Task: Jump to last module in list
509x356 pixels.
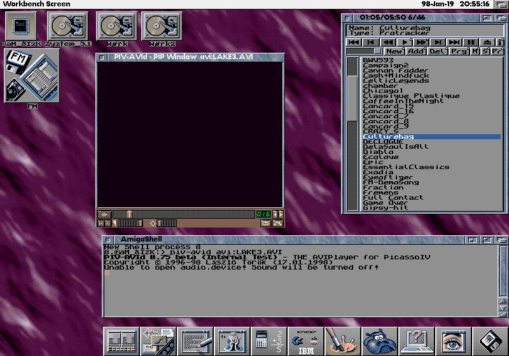Action: 454,42
